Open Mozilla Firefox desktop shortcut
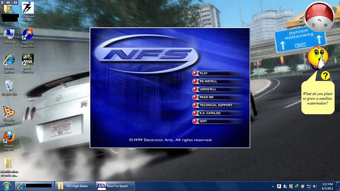Image resolution: width=340 pixels, height=191 pixels. (x=9, y=141)
